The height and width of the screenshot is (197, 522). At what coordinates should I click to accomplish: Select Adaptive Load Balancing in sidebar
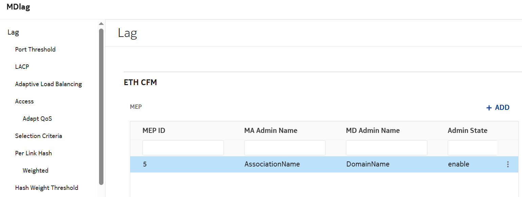[x=49, y=84]
